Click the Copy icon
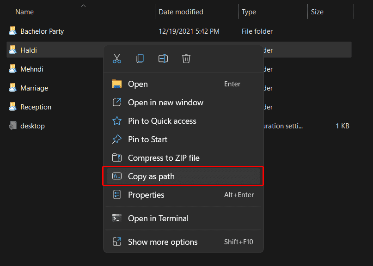Screen dimensions: 373x266 point(140,59)
